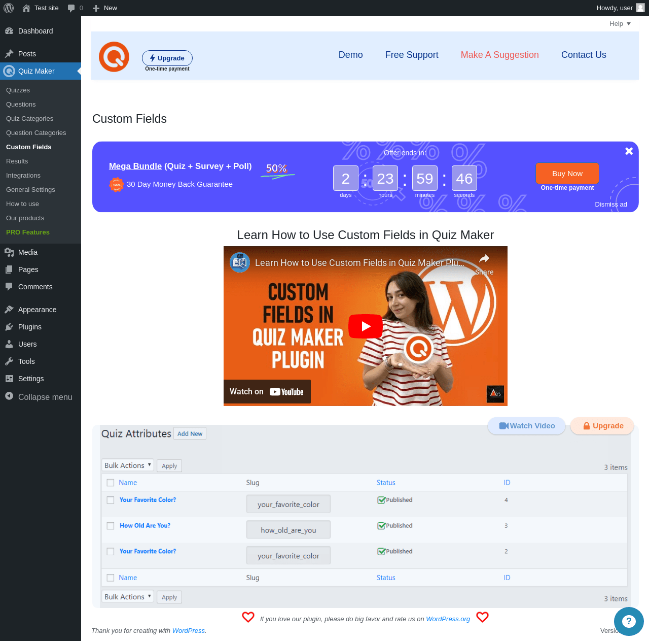This screenshot has height=641, width=649.
Task: Open Questions submenu item
Action: point(21,105)
